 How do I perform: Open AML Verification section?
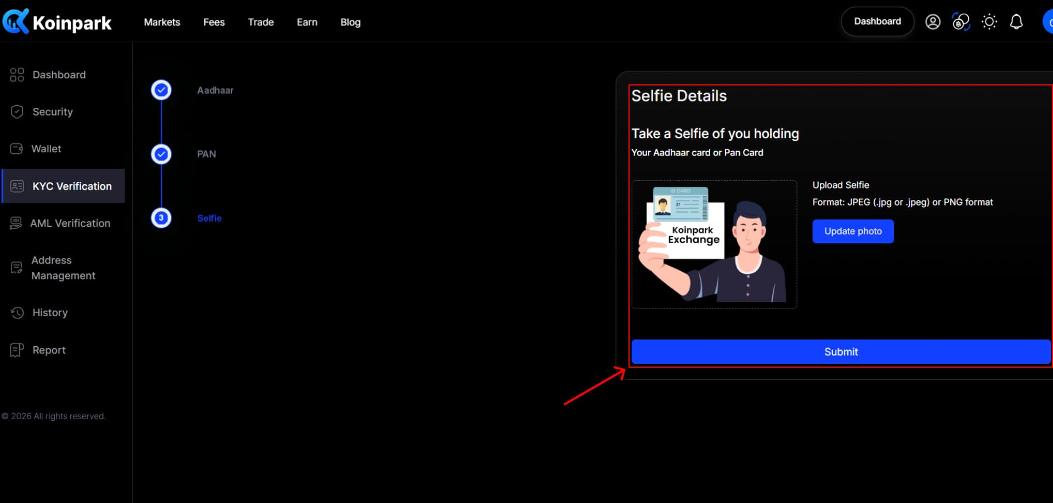coord(70,223)
